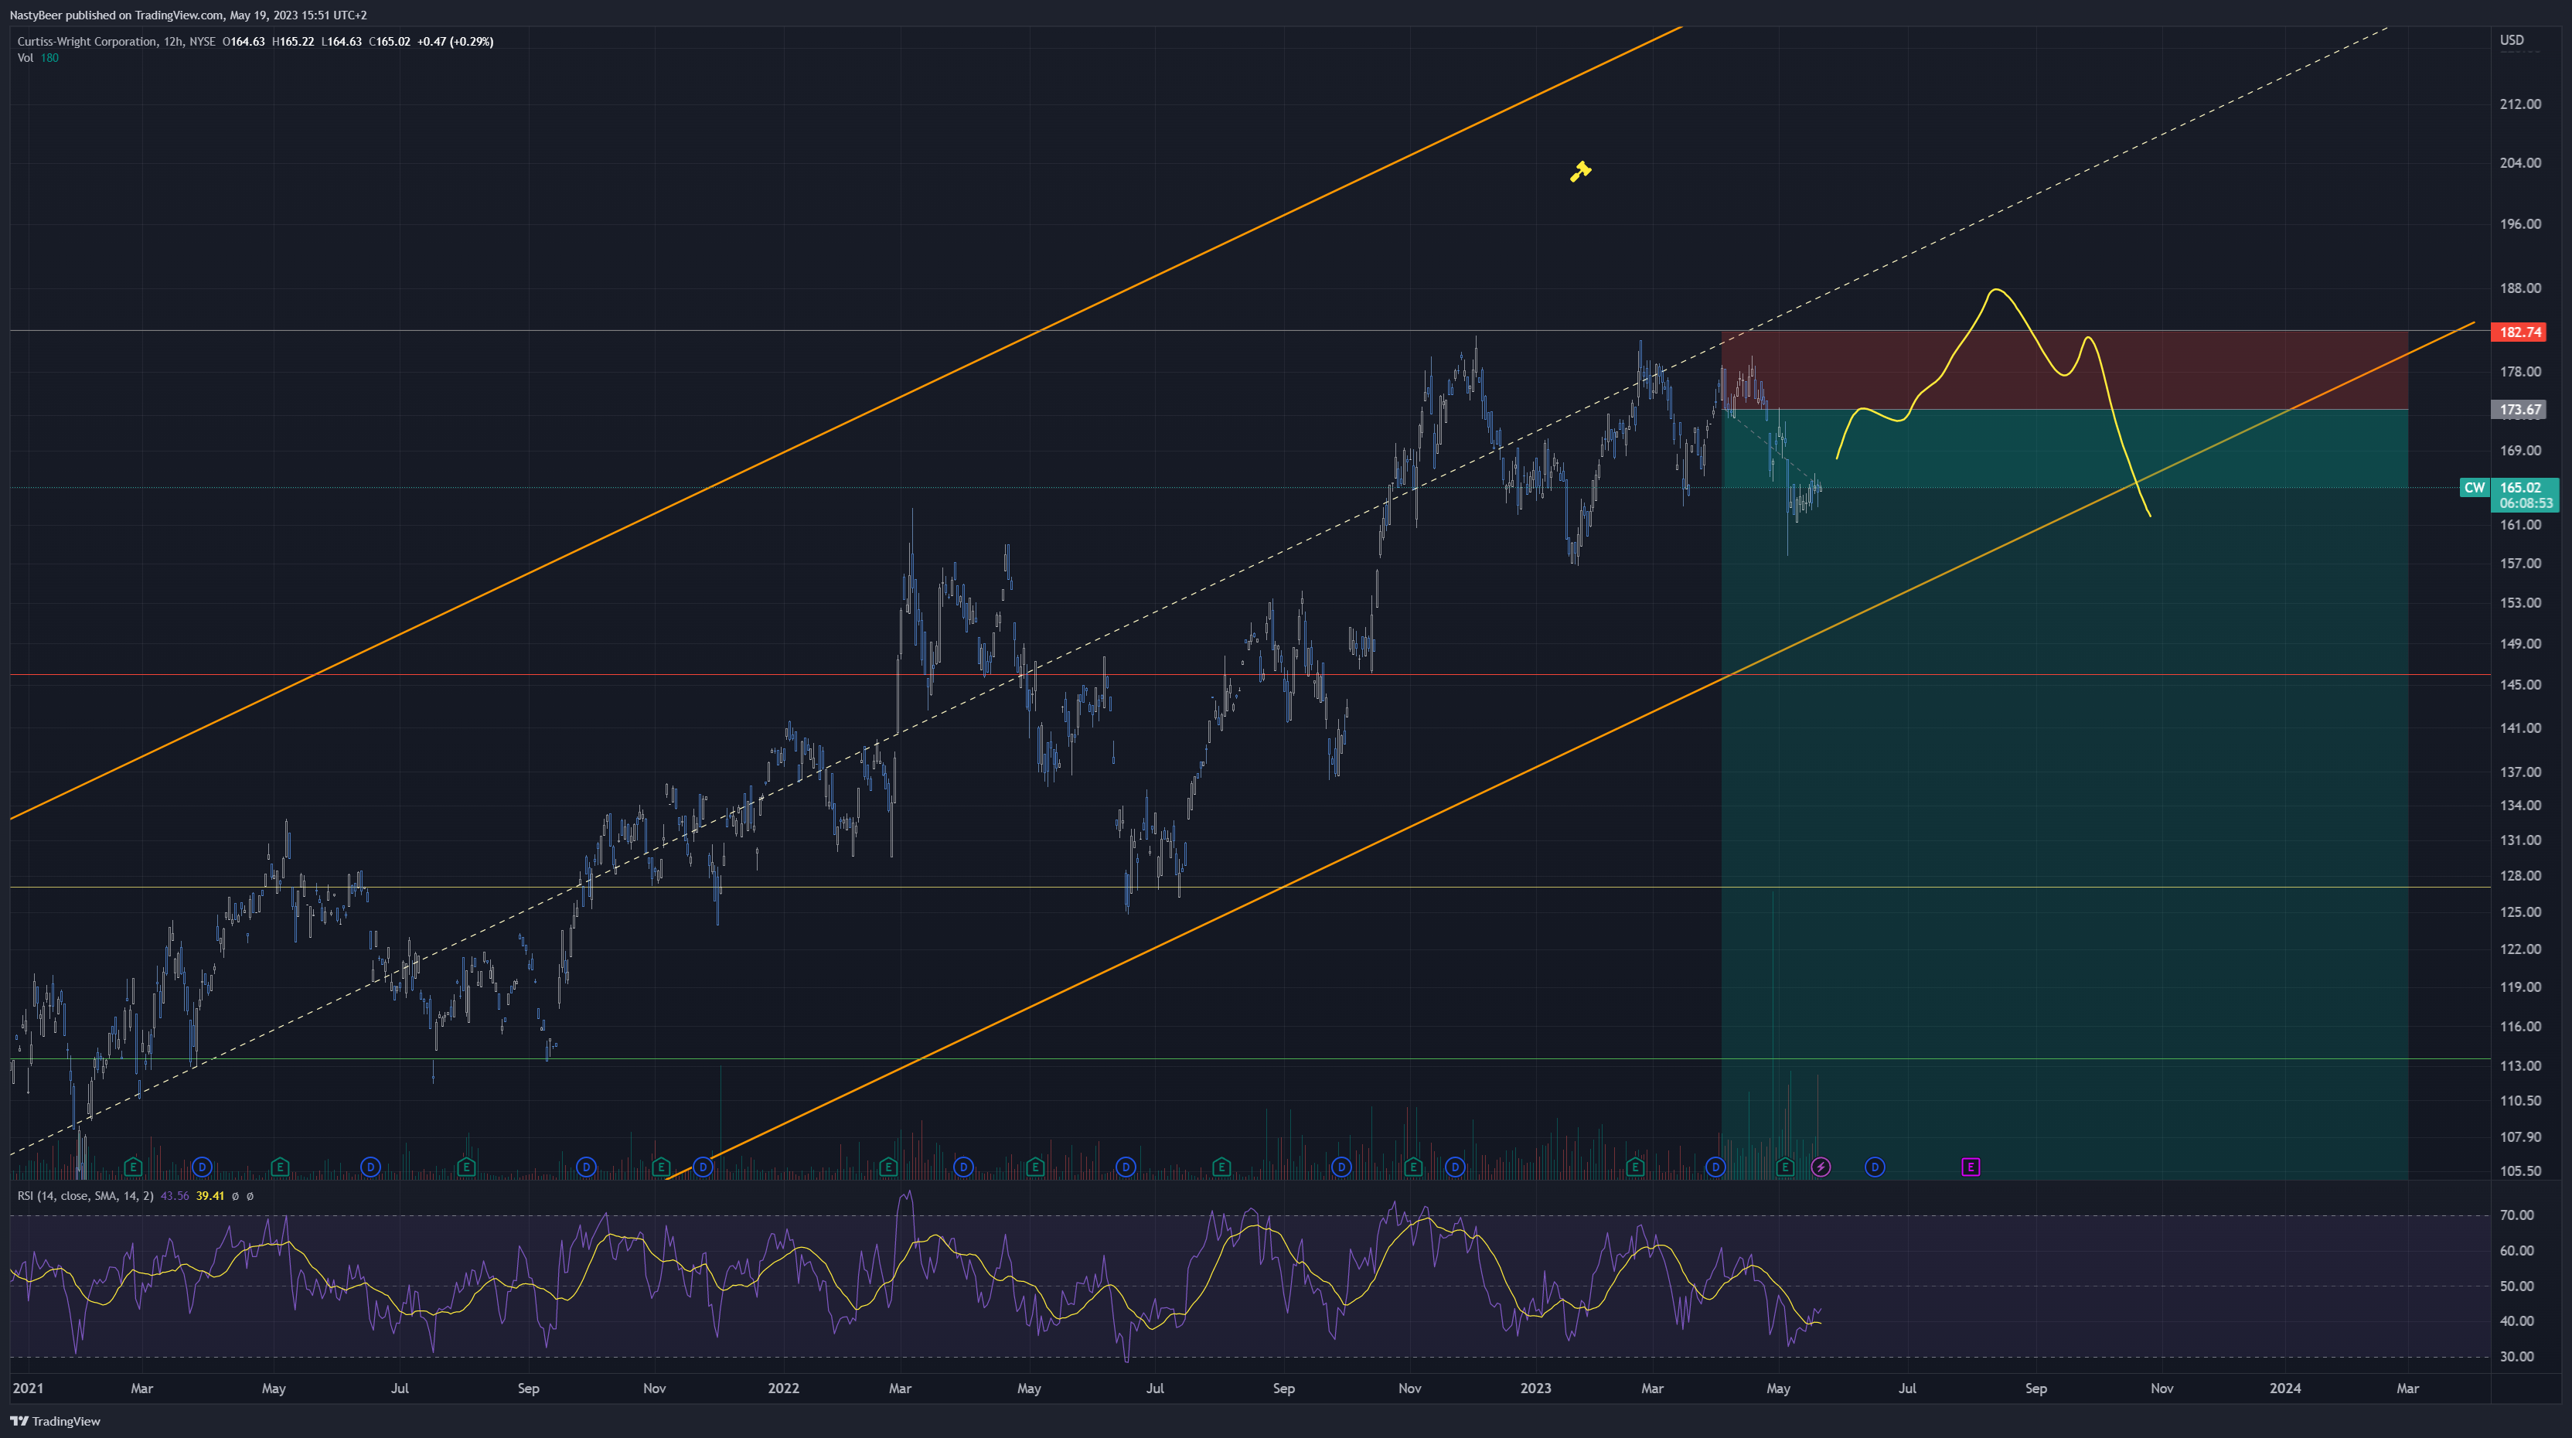Click the earnings E marker at November 2022
The image size is (2572, 1438).
(x=1413, y=1167)
